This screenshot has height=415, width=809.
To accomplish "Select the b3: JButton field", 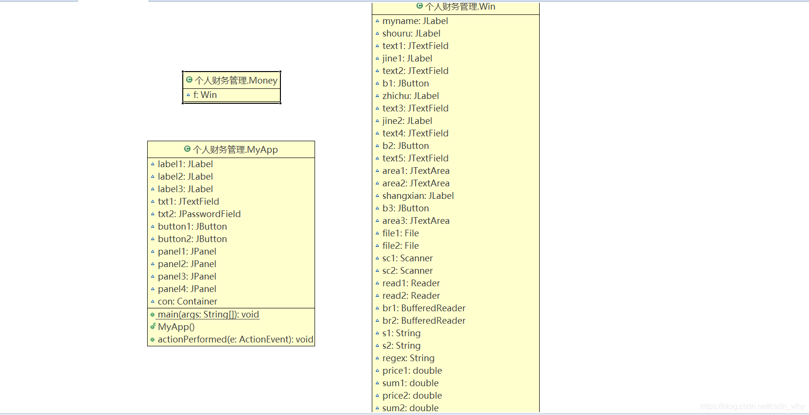I will point(405,208).
